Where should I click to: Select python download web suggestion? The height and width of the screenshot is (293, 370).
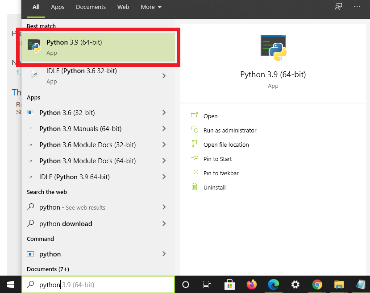coord(98,223)
